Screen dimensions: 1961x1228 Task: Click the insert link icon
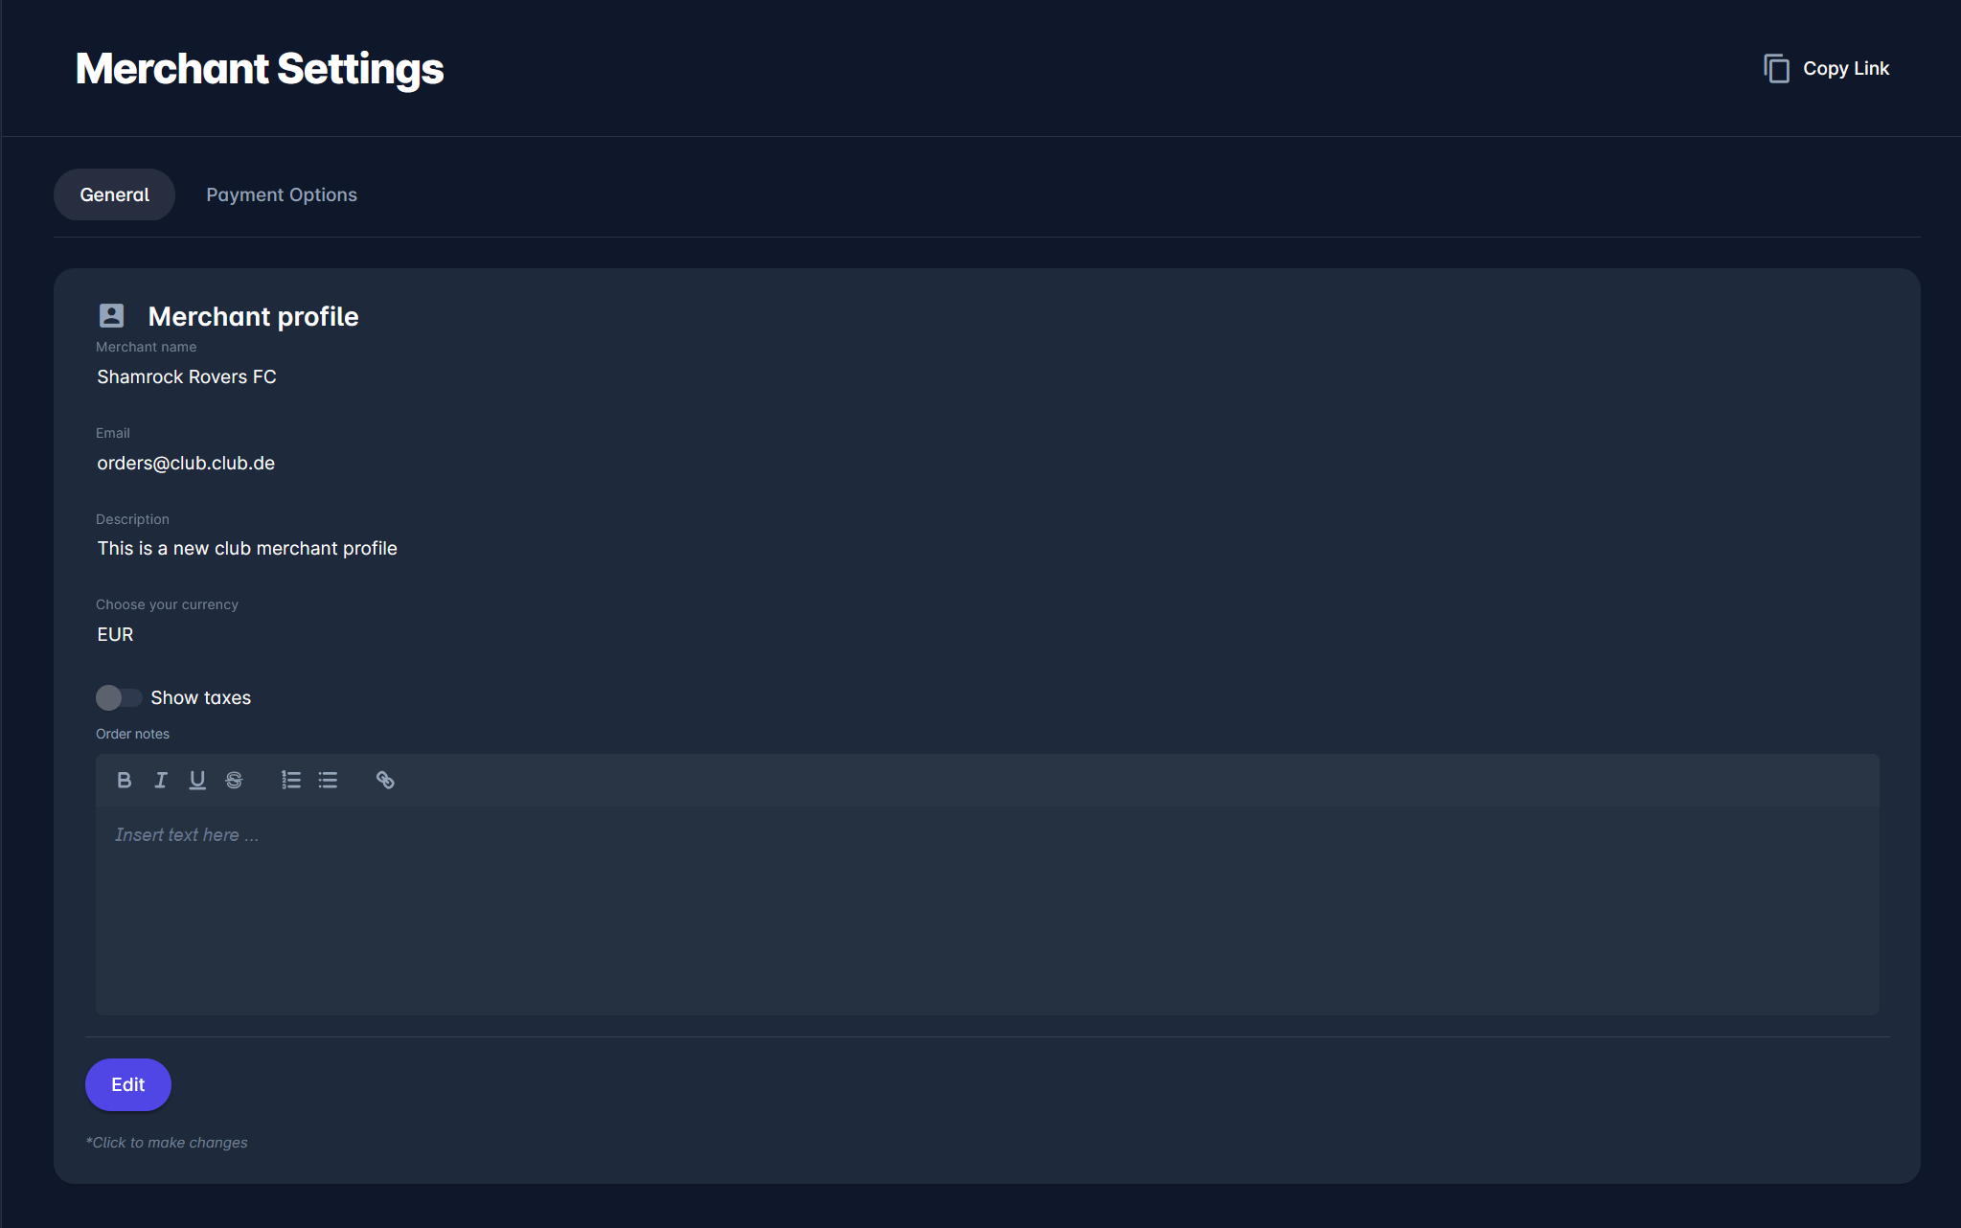tap(385, 780)
